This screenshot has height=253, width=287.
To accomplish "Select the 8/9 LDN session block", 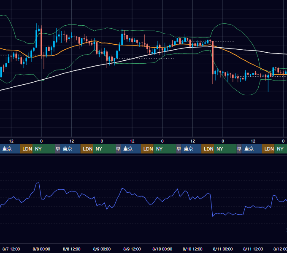I will coord(147,149).
